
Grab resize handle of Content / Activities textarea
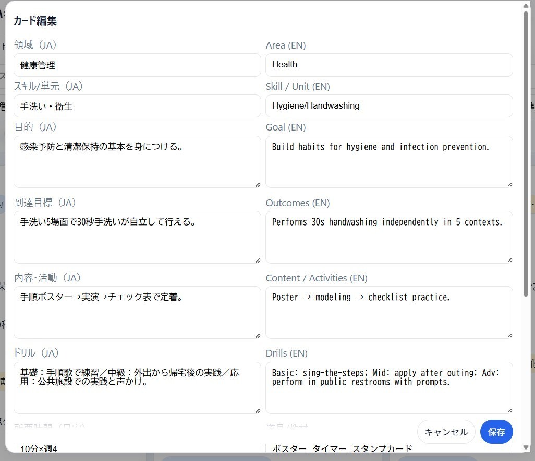click(x=509, y=336)
